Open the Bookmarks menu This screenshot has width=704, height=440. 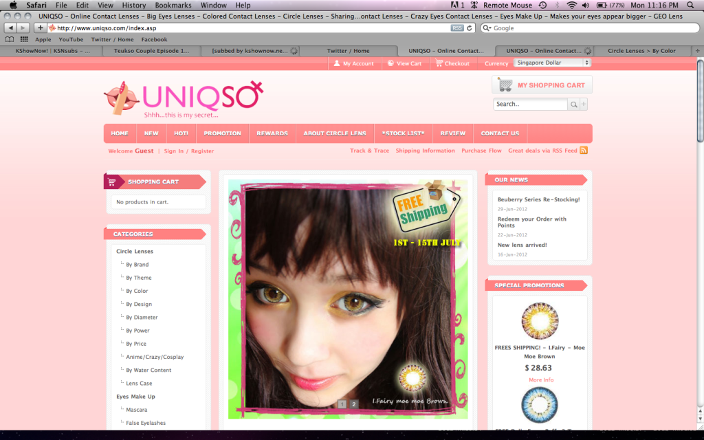point(173,5)
